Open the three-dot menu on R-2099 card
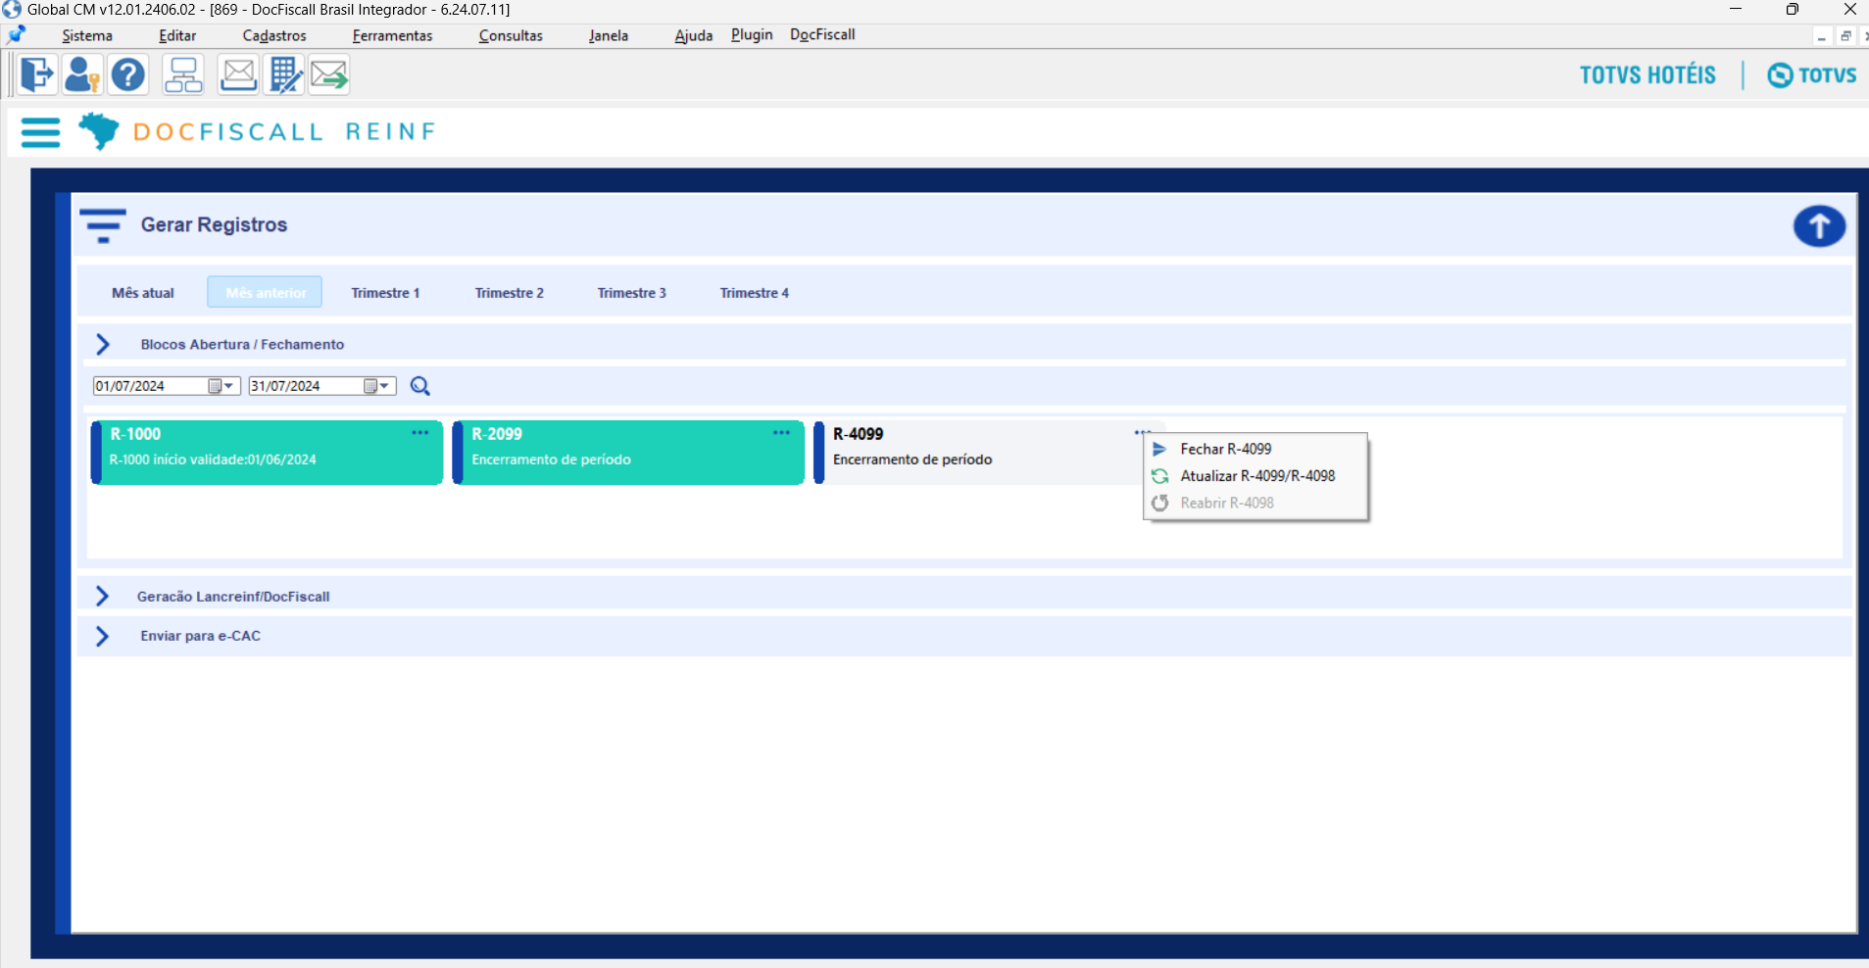This screenshot has width=1869, height=968. click(x=781, y=433)
